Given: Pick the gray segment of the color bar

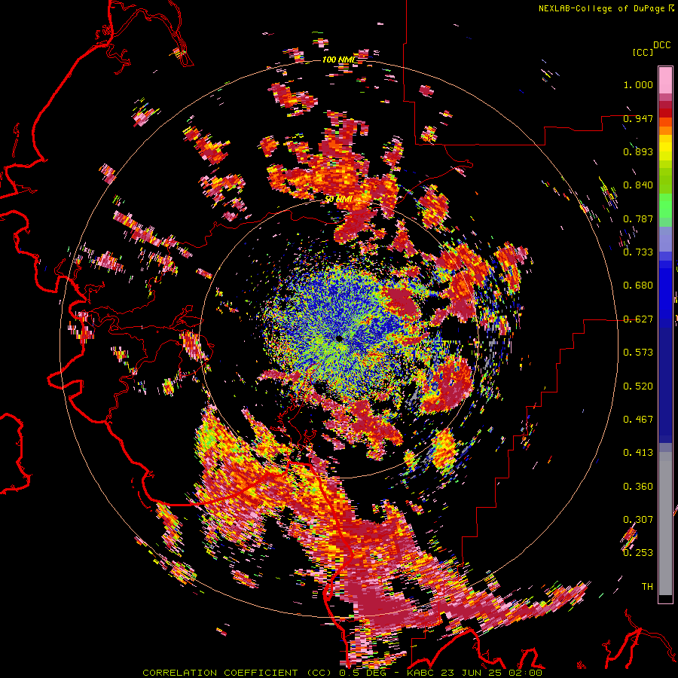Looking at the screenshot, I should pyautogui.click(x=665, y=524).
